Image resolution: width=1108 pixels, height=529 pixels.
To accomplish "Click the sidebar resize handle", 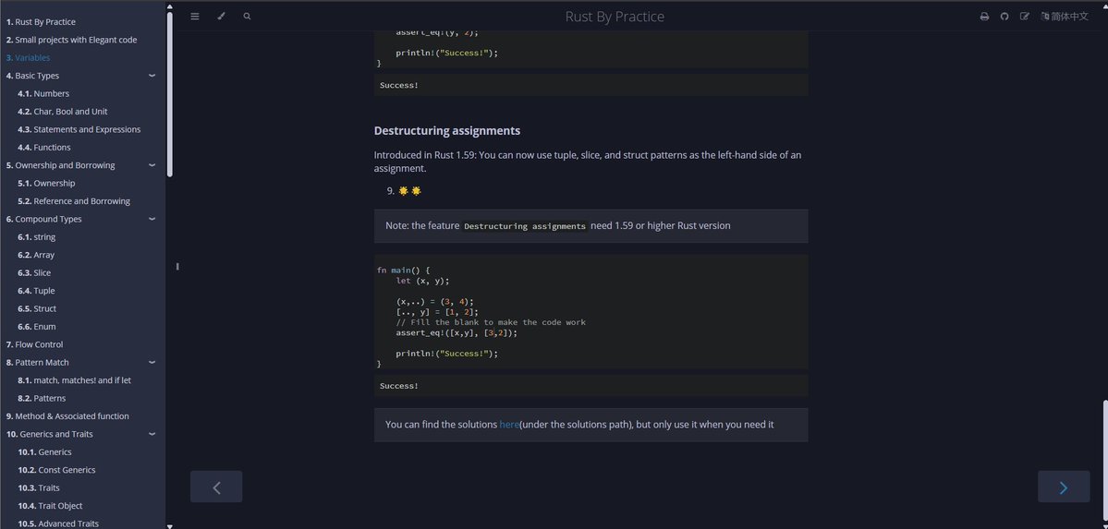I will tap(177, 266).
